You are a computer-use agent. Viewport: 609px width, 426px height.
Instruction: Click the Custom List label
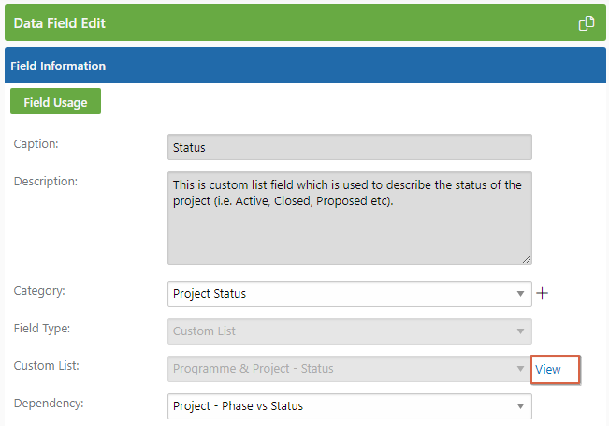coord(46,366)
